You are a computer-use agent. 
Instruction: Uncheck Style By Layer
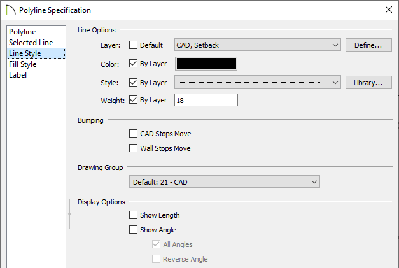133,83
